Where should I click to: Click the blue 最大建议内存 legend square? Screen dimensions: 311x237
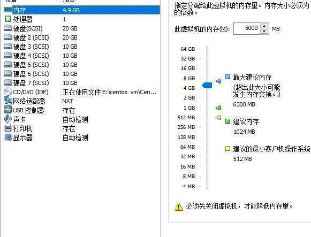point(227,77)
